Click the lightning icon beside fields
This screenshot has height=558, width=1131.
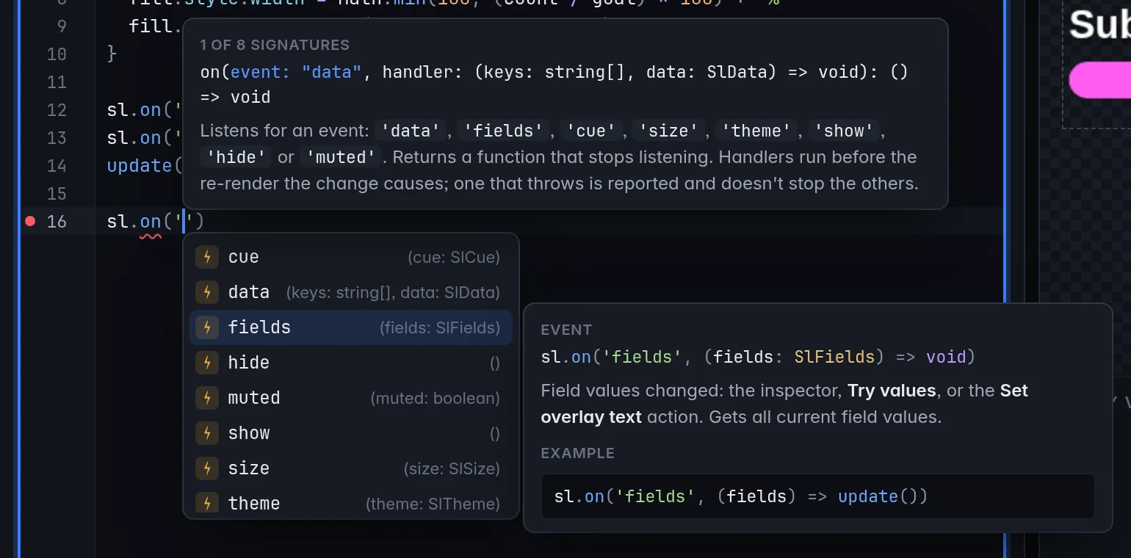click(x=207, y=327)
